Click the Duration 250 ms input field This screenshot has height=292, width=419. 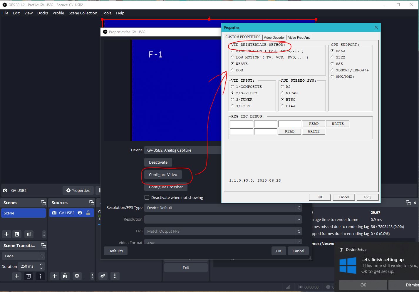click(x=29, y=266)
